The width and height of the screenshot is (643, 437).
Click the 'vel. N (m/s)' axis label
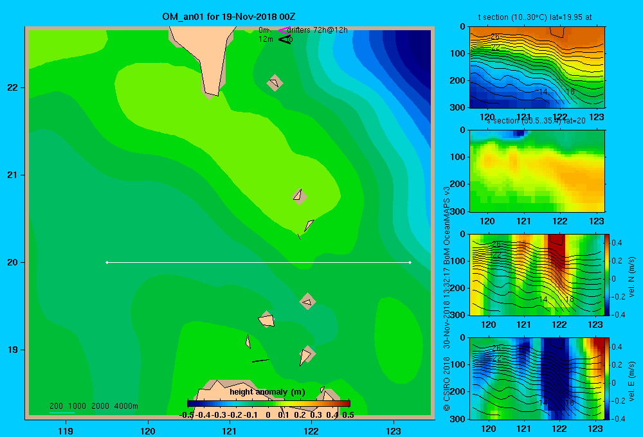(632, 277)
